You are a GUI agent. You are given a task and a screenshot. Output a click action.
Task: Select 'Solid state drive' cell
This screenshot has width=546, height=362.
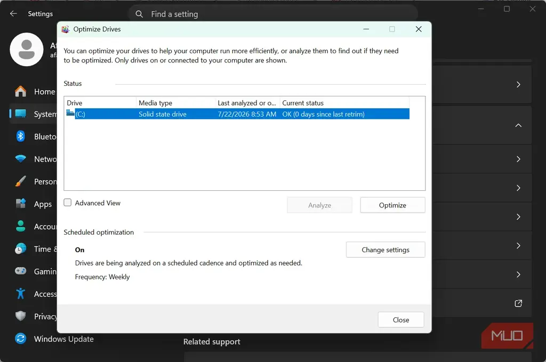click(x=162, y=114)
